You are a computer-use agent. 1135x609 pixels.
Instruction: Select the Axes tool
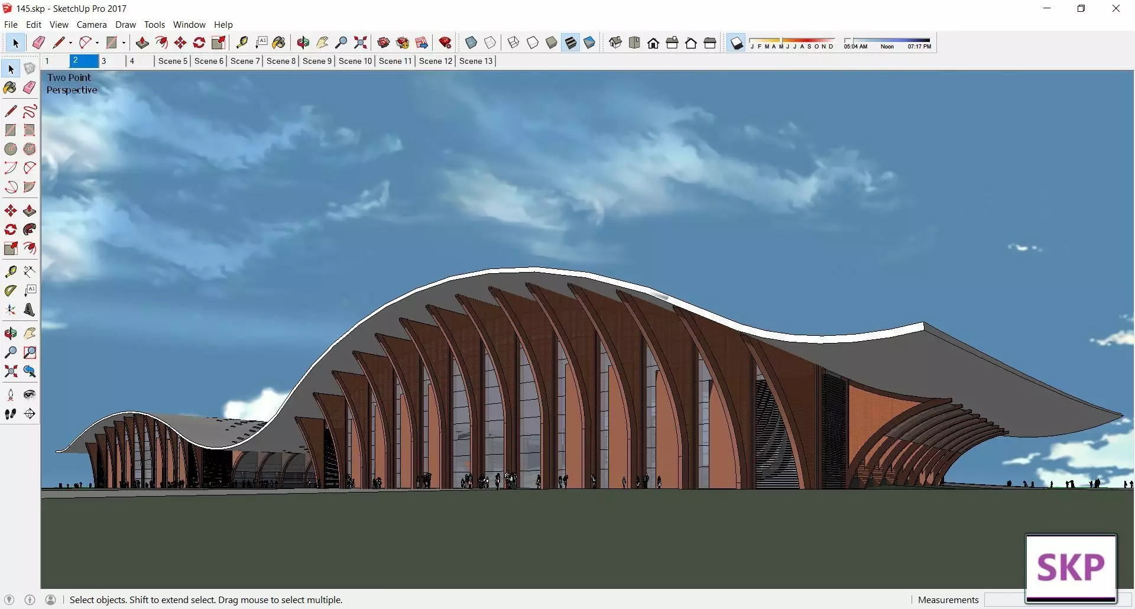11,309
